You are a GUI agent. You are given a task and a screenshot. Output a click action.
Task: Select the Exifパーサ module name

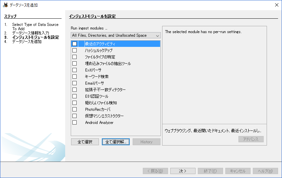coord(93,70)
